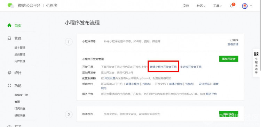Click the pie chart icon beside 统计
The height and width of the screenshot is (127, 261).
[9, 73]
